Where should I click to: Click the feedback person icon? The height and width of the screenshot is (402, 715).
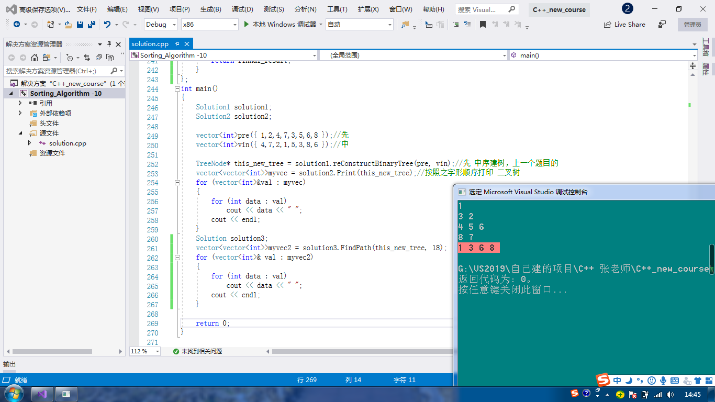click(663, 24)
